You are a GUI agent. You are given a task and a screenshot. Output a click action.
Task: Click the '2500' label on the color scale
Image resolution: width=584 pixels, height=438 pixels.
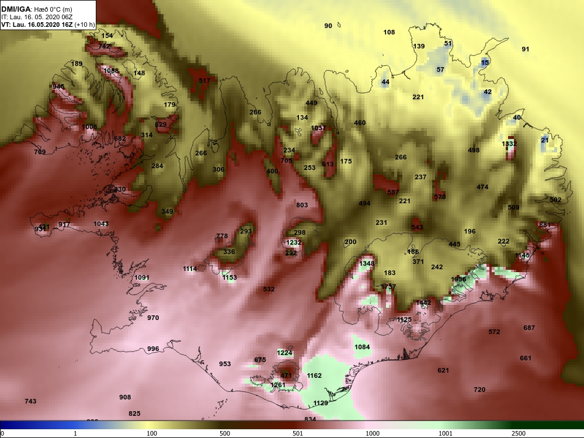pyautogui.click(x=519, y=433)
